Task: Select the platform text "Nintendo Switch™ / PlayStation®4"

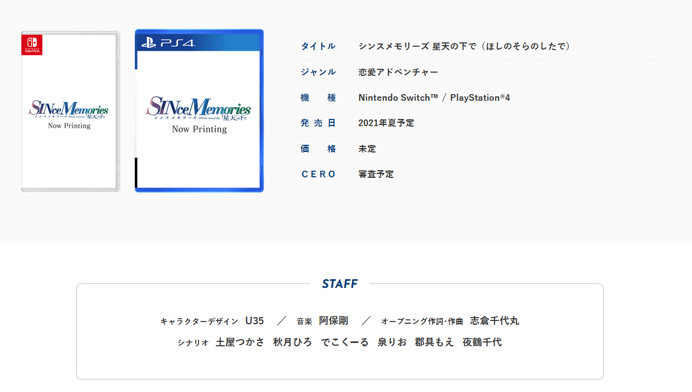Action: click(x=434, y=97)
